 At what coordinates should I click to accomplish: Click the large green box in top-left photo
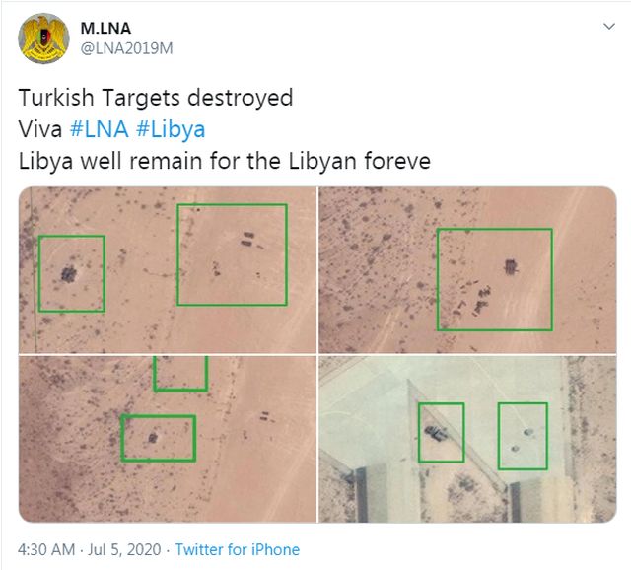(x=233, y=254)
